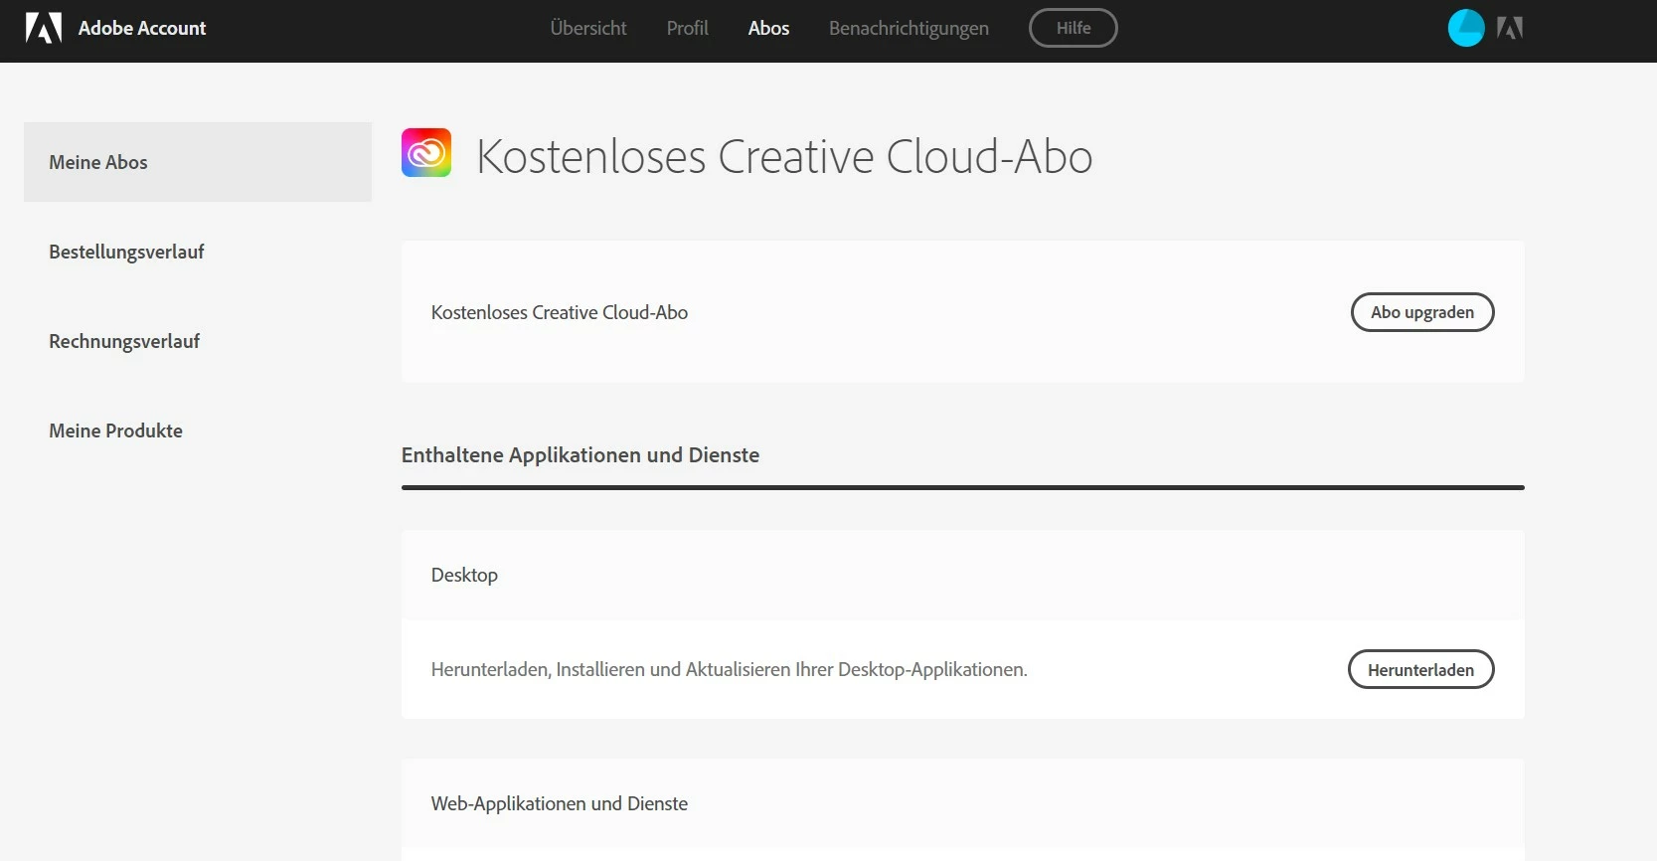This screenshot has height=861, width=1657.
Task: Click the Hilfe button
Action: [x=1074, y=28]
